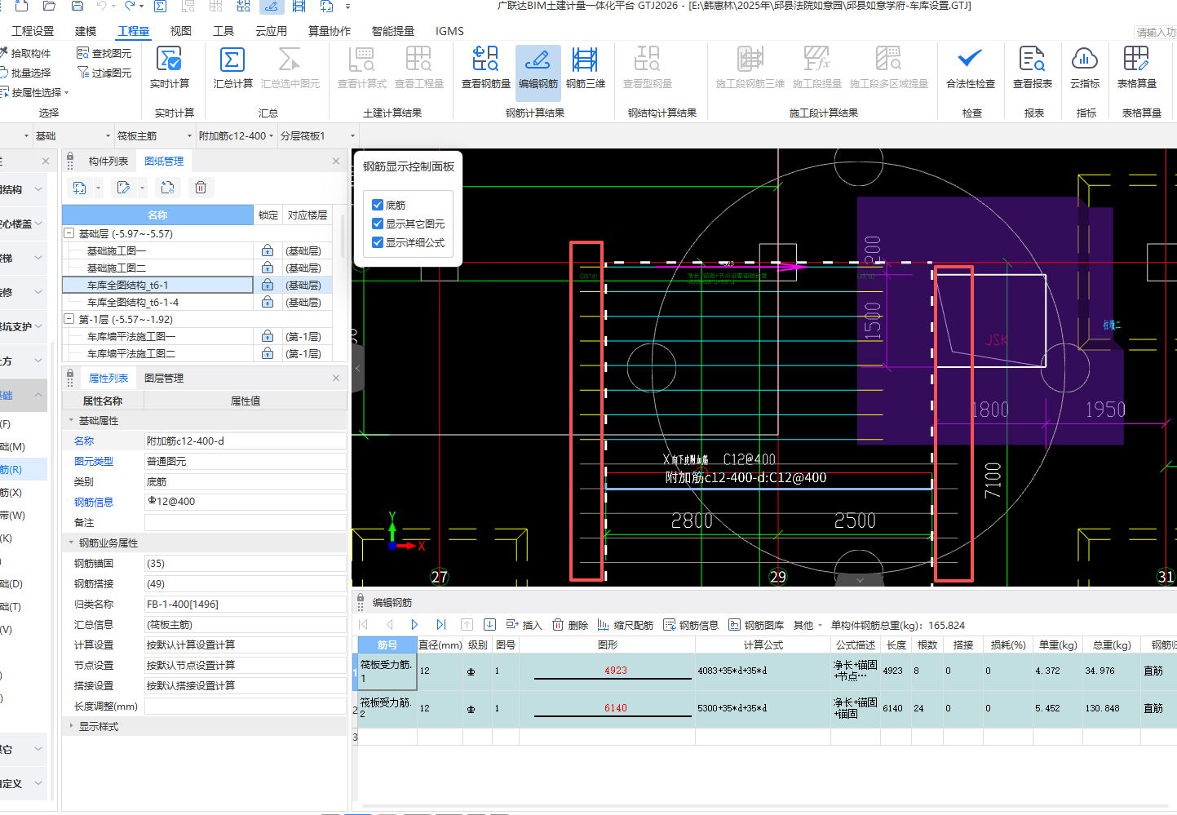Run 汇总计算 from the ribbon
The image size is (1177, 815).
pyautogui.click(x=232, y=68)
